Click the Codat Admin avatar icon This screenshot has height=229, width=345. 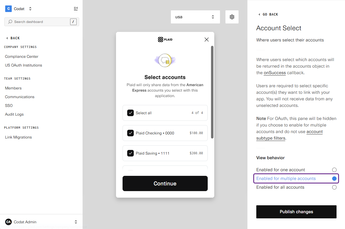[8, 222]
